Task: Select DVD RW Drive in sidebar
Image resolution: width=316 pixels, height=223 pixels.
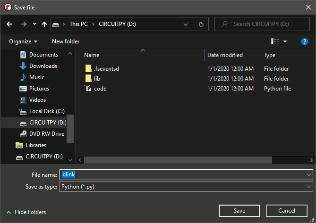Action: click(47, 134)
